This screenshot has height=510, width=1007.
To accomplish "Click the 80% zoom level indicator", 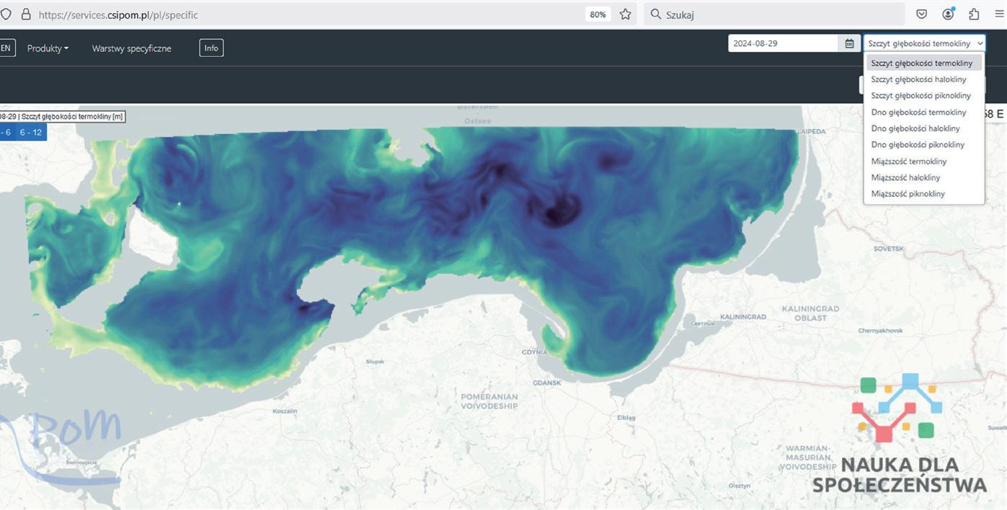I will (x=598, y=14).
